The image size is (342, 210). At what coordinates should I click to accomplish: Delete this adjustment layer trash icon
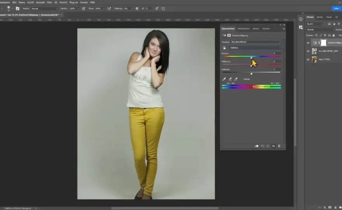(x=279, y=146)
